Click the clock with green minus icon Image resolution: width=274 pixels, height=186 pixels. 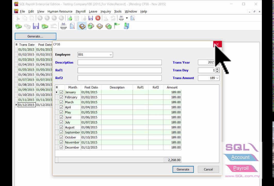109,26
